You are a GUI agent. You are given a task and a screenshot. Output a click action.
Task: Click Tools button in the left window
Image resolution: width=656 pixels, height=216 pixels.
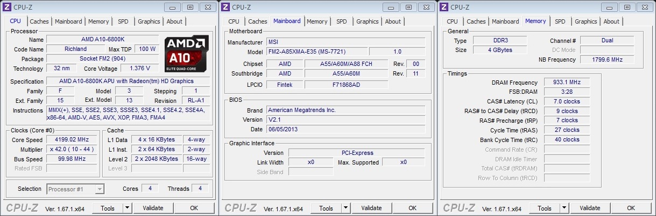[x=108, y=208]
